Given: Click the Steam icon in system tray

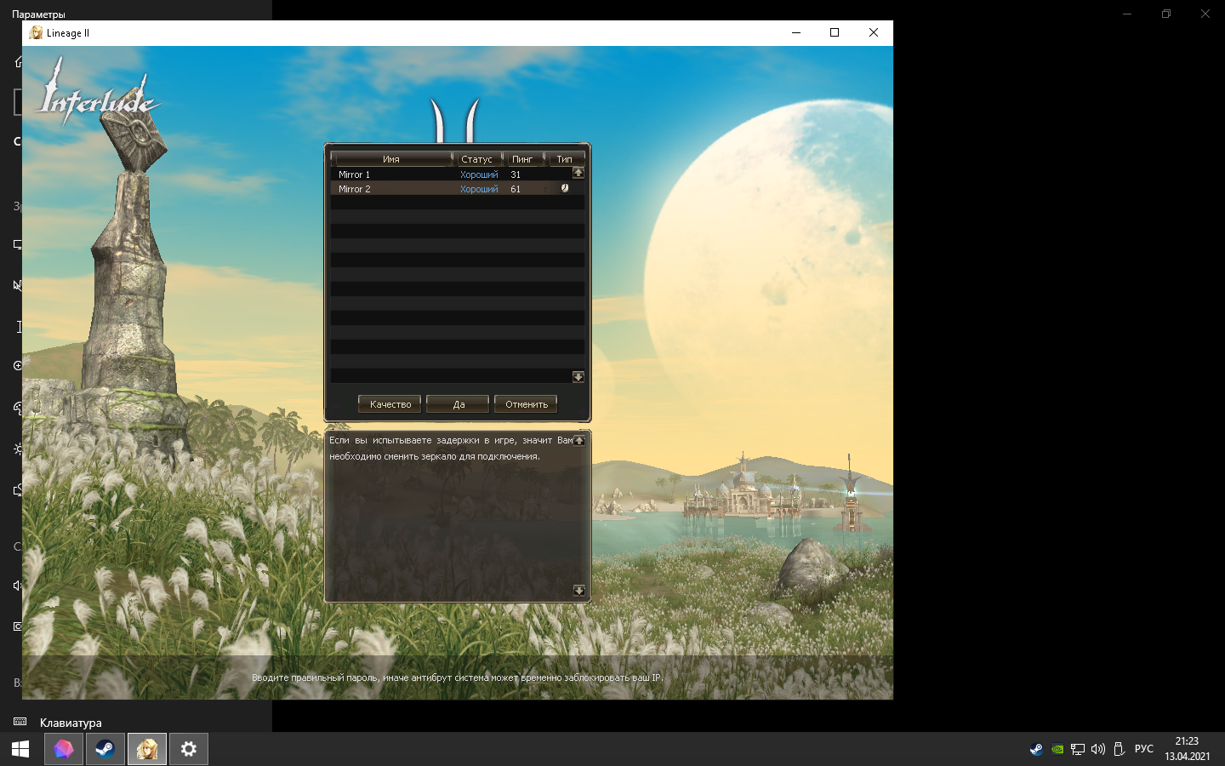Looking at the screenshot, I should point(1036,749).
